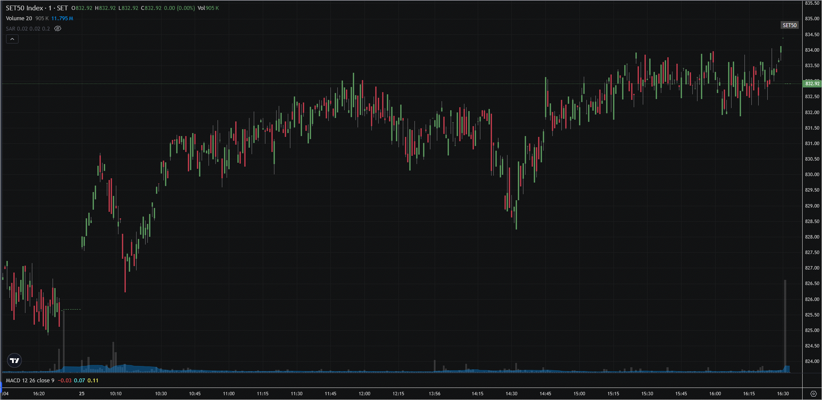Click the red -0.03 MACD histogram value

(x=65, y=381)
